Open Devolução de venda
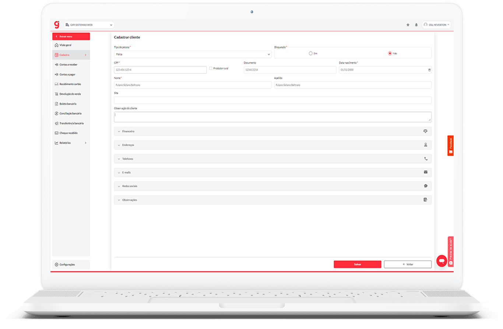The height and width of the screenshot is (329, 503). pos(71,94)
